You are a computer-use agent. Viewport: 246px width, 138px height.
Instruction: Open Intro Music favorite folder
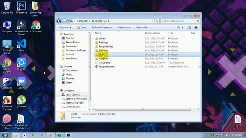[x=71, y=59]
